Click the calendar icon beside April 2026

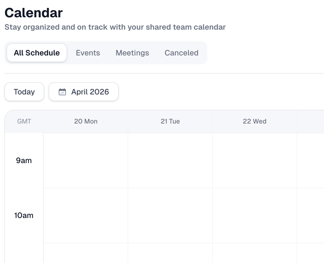click(x=62, y=92)
